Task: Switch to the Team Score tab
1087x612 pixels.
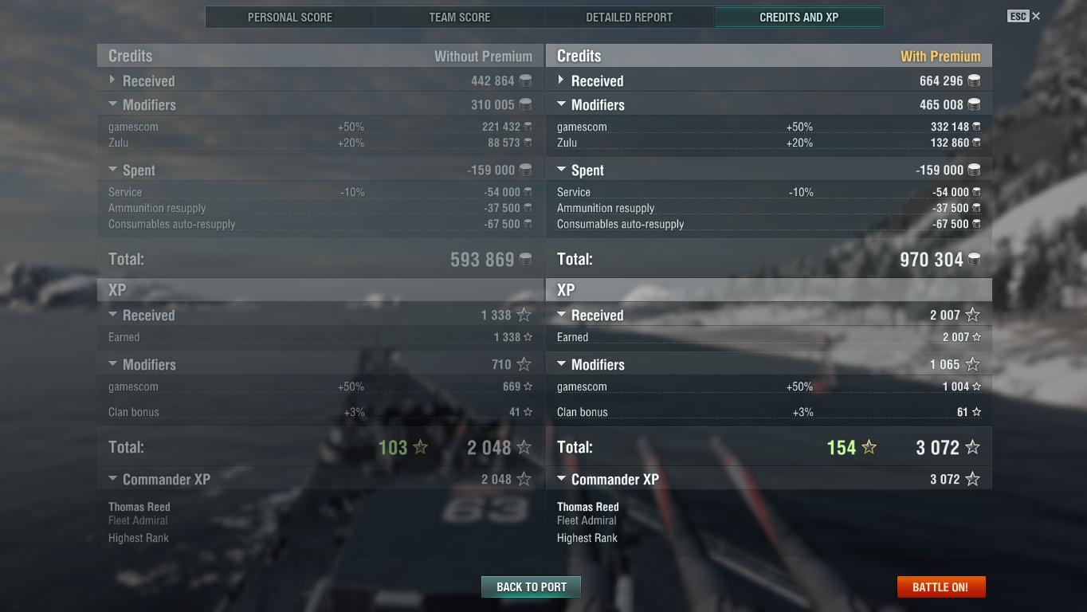Action: tap(460, 17)
